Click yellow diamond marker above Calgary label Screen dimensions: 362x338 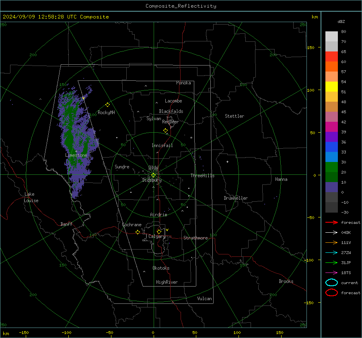[x=159, y=231]
